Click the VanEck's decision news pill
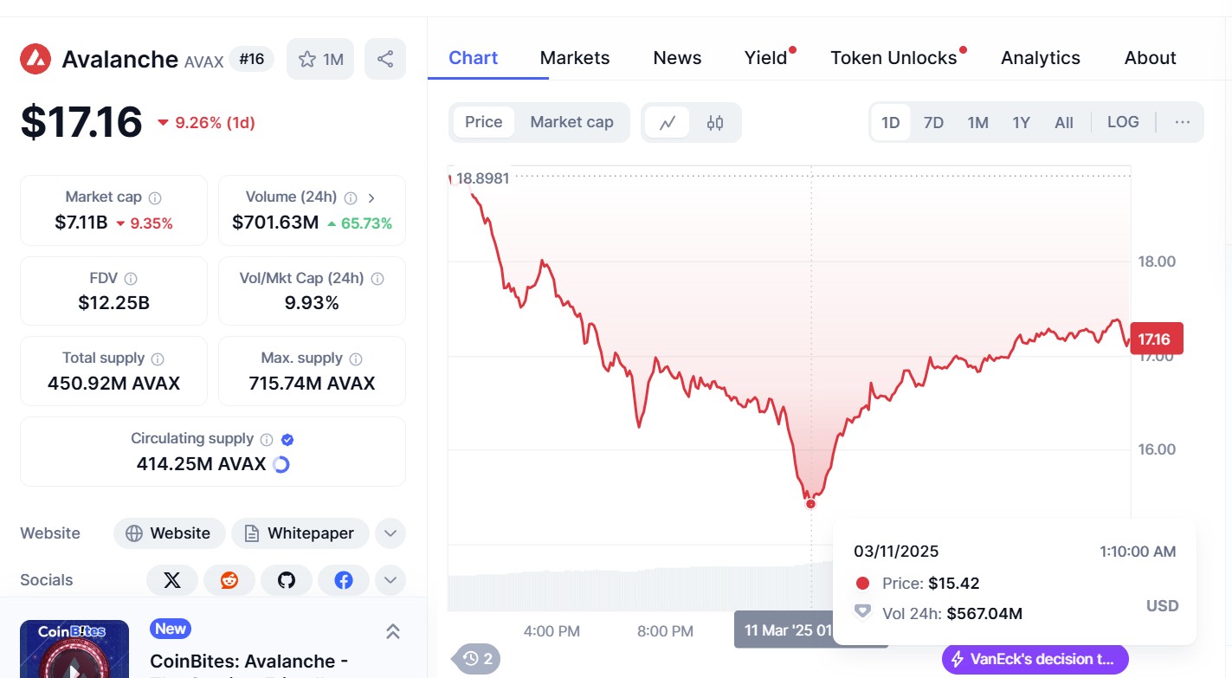The width and height of the screenshot is (1232, 678). (1035, 659)
